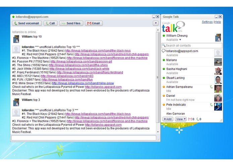
Task: Open the franz-ferdinand band link
Action: click(x=90, y=72)
